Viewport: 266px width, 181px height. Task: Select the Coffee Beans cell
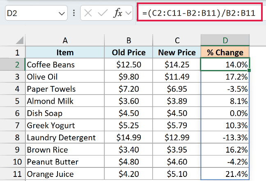click(x=65, y=65)
